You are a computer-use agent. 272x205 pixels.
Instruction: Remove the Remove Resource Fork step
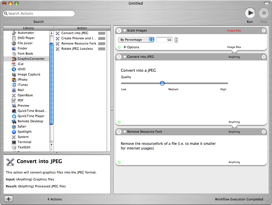[264, 132]
